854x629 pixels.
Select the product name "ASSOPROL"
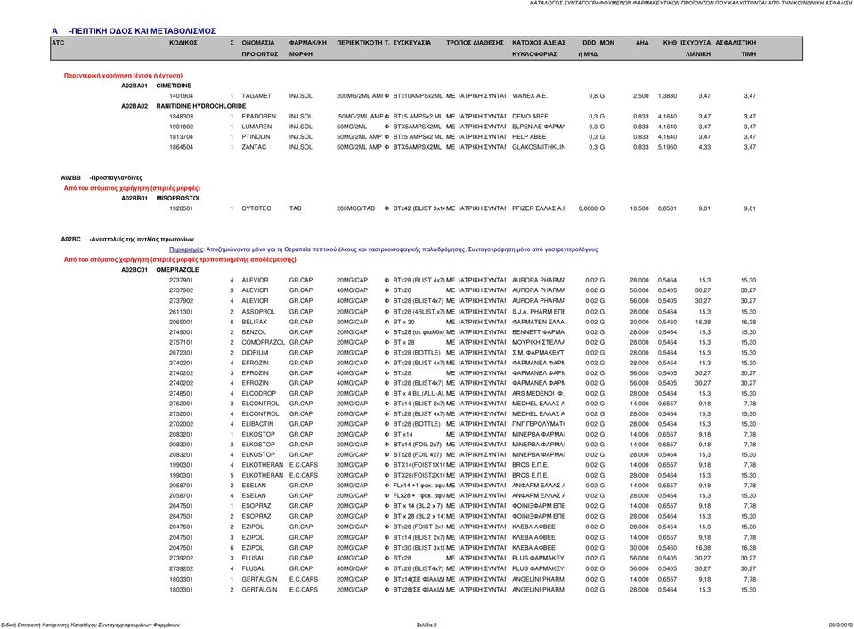point(258,312)
